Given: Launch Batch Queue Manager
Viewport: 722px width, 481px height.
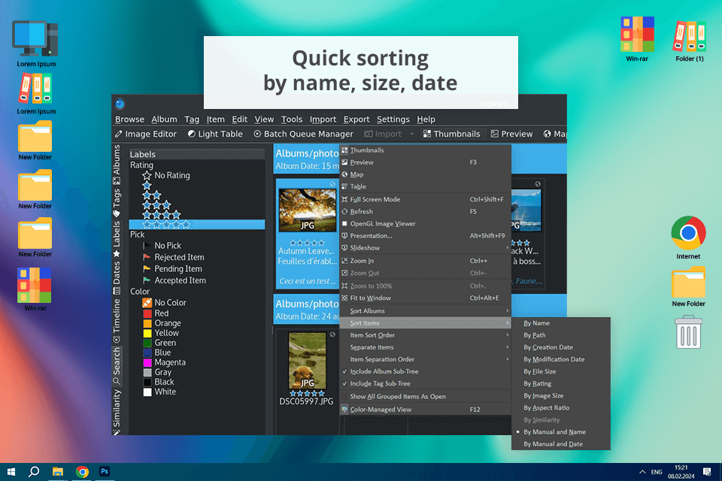Looking at the screenshot, I should [303, 134].
